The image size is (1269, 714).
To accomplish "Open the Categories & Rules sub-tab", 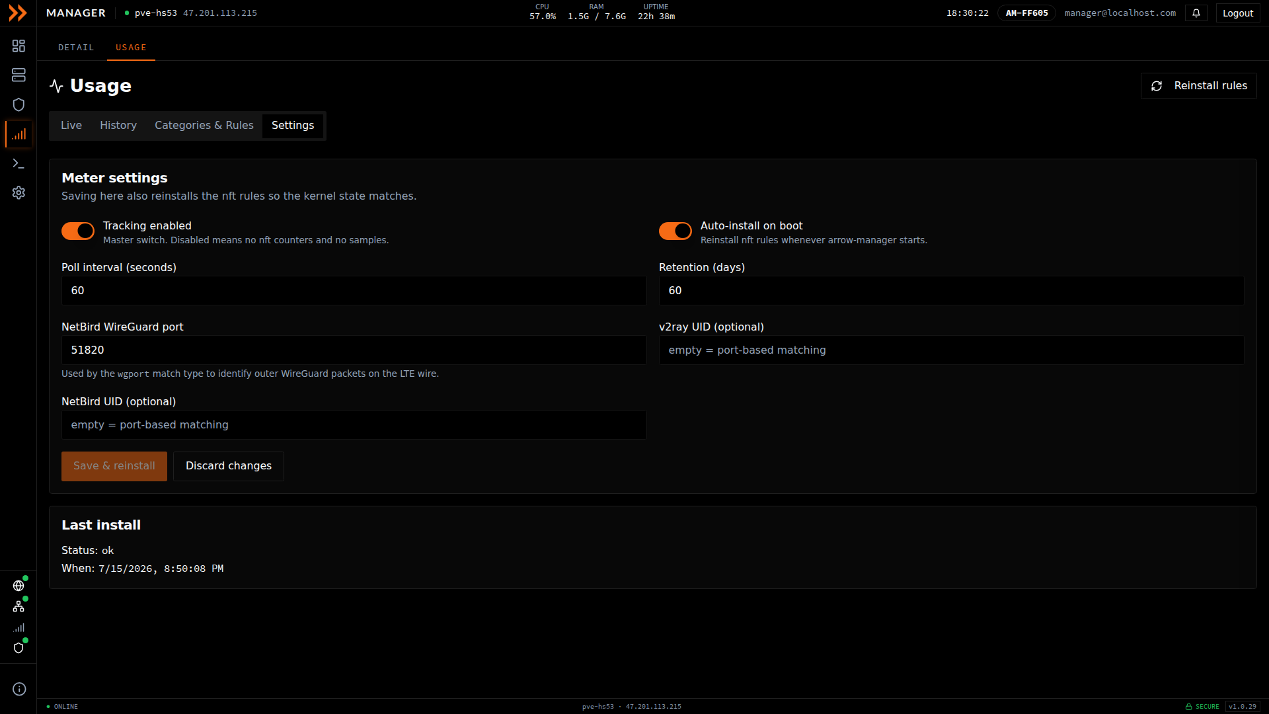I will (204, 126).
